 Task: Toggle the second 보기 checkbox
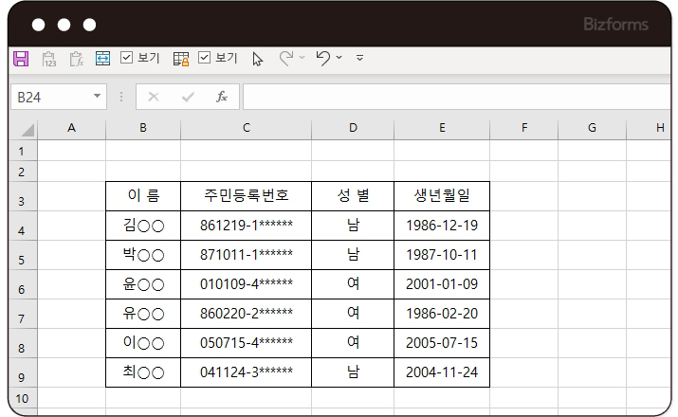coord(204,59)
